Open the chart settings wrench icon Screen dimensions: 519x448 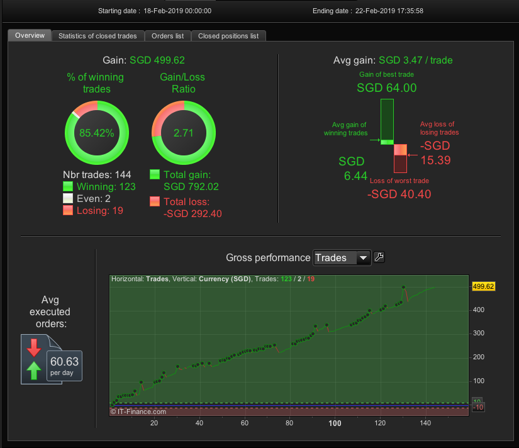click(x=379, y=257)
